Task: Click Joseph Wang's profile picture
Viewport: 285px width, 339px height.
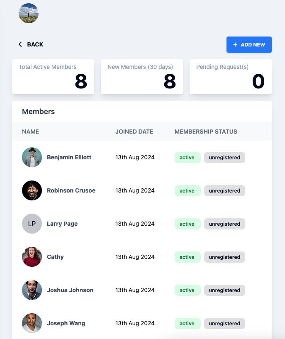Action: pyautogui.click(x=32, y=323)
